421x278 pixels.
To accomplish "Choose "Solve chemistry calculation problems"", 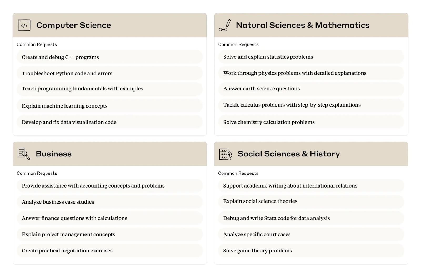I will coord(269,122).
